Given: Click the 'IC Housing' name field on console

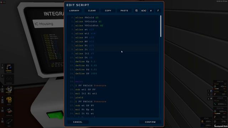Looking at the screenshot, I should click(48, 23).
